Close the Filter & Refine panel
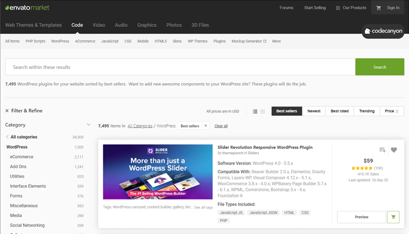Viewport: 409px width, 234px height. click(7, 111)
